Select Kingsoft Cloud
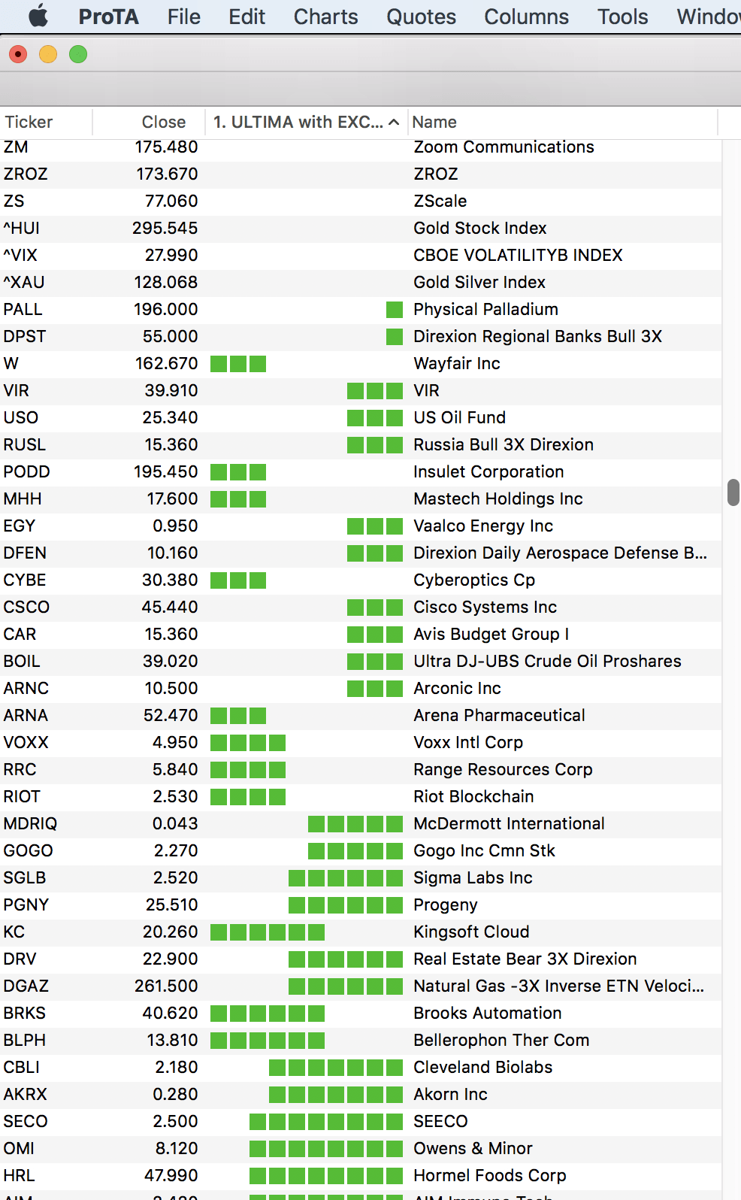Viewport: 741px width, 1200px height. [471, 932]
